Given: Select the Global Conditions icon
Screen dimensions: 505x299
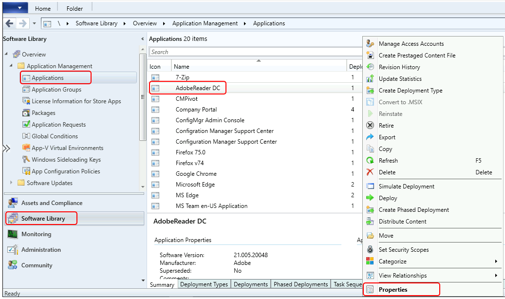Looking at the screenshot, I should tap(26, 136).
